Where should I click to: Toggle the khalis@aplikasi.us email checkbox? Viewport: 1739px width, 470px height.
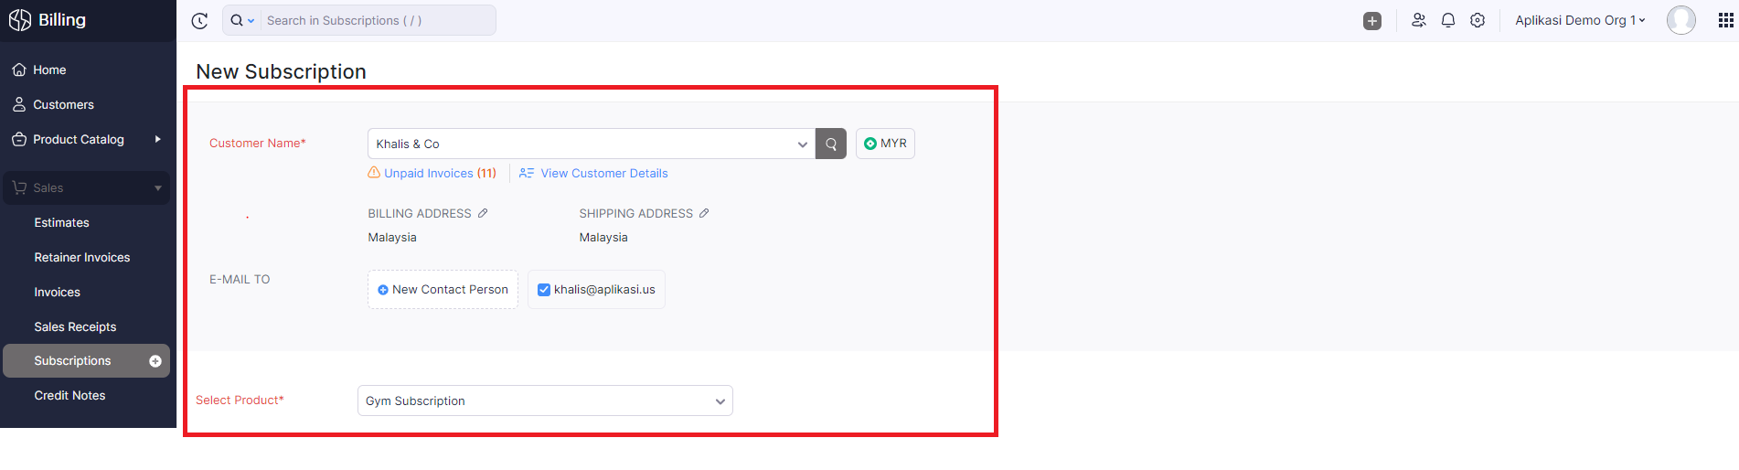click(x=544, y=289)
